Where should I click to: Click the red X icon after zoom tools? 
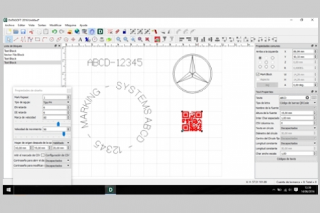(x=147, y=39)
